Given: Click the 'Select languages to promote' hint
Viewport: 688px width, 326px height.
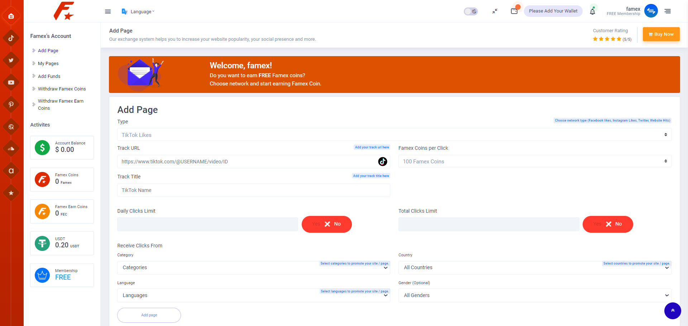Looking at the screenshot, I should [355, 291].
